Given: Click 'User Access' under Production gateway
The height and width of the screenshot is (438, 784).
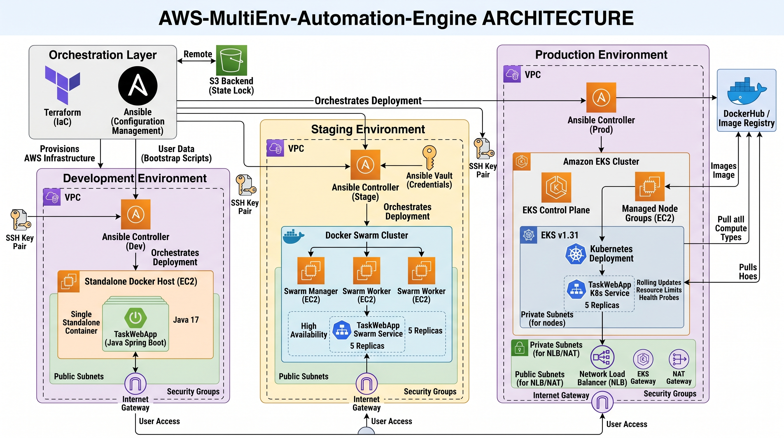Looking at the screenshot, I should point(627,424).
